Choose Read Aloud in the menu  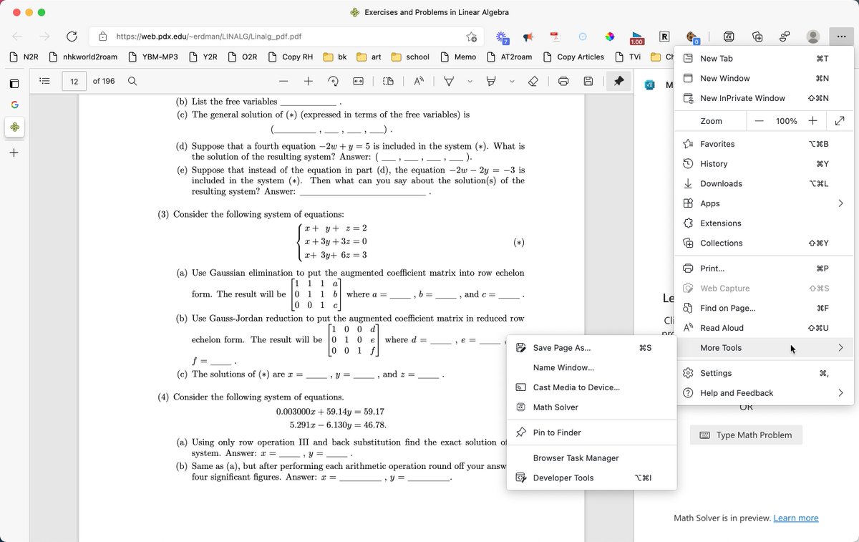764,328
